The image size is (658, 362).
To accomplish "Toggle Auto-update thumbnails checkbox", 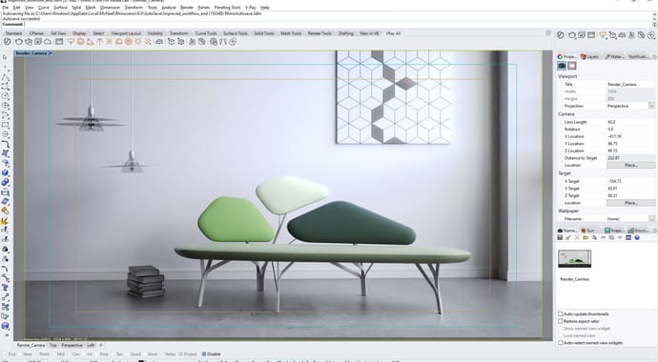I will (x=560, y=313).
